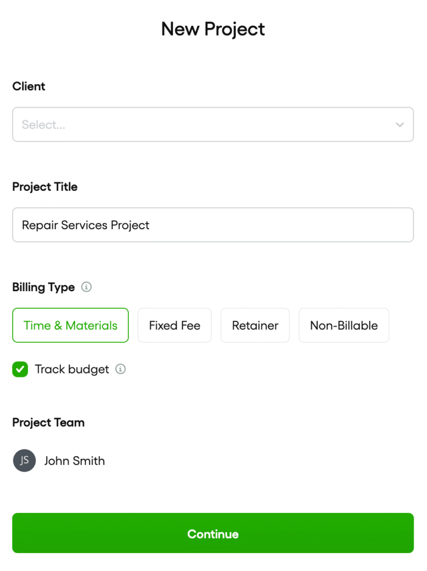The height and width of the screenshot is (571, 427).
Task: Click John Smith's avatar in Project Team
Action: tap(24, 461)
